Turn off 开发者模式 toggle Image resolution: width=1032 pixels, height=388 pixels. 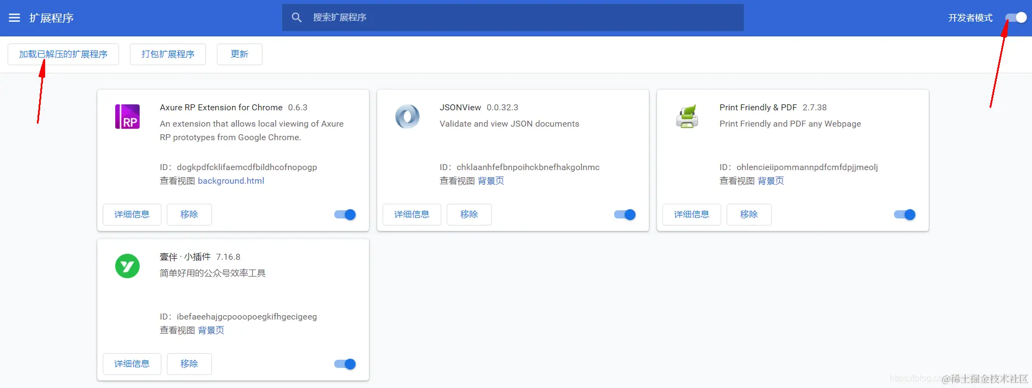click(x=1016, y=18)
